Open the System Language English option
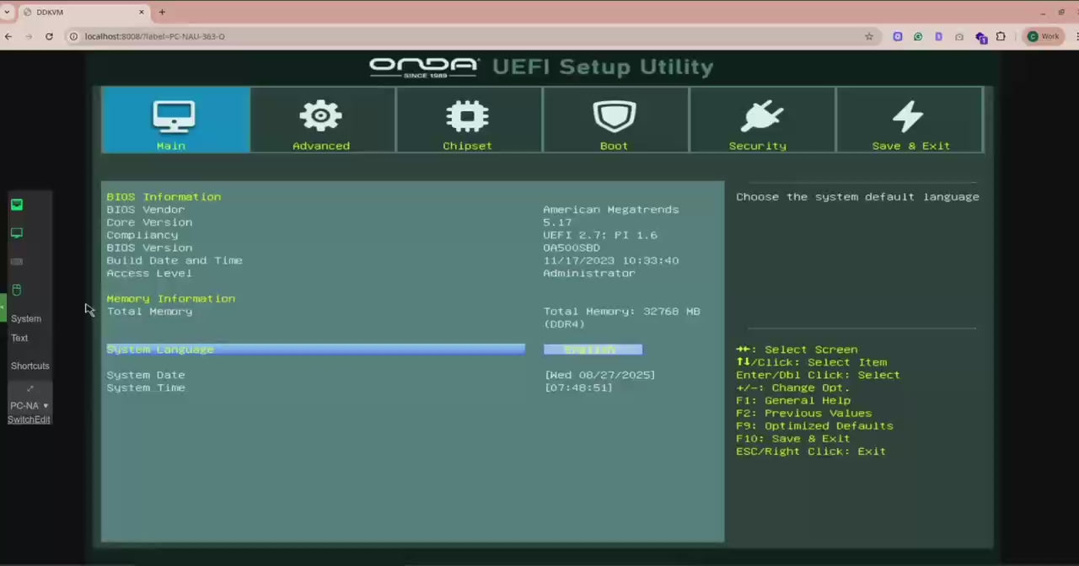The width and height of the screenshot is (1079, 566). 593,350
